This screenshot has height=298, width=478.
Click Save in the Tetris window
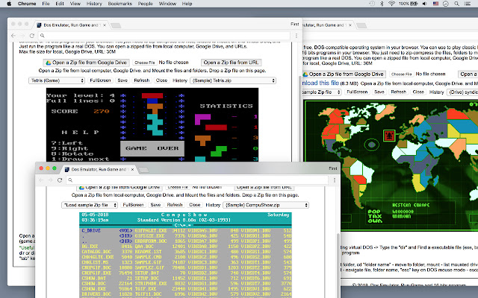[x=122, y=80]
